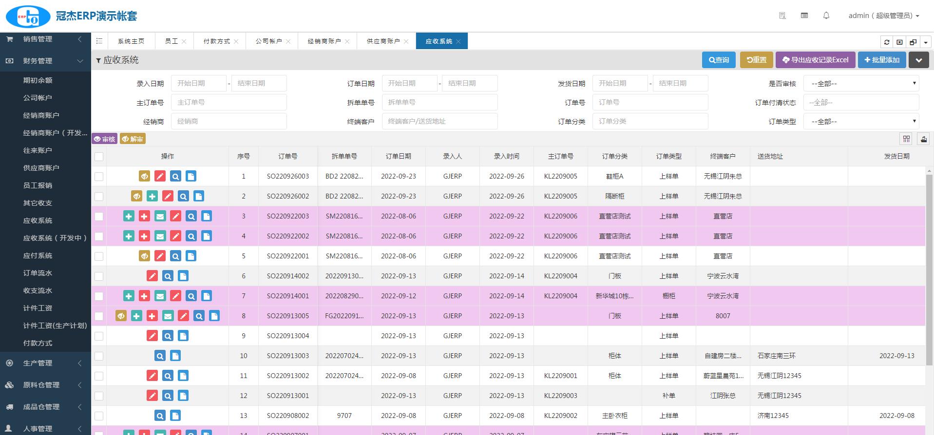Open the 是否审核 dropdown filter
This screenshot has width=934, height=435.
tap(861, 84)
